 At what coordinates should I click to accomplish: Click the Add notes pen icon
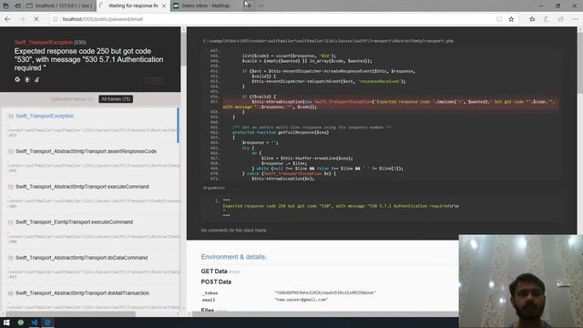point(547,19)
